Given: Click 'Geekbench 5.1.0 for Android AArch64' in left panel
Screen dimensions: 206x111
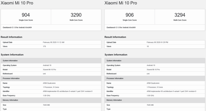Looking at the screenshot, I should coord(17,27).
